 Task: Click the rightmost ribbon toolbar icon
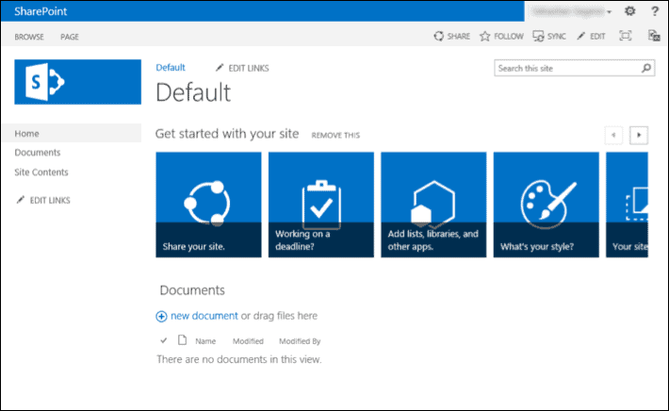tap(654, 36)
